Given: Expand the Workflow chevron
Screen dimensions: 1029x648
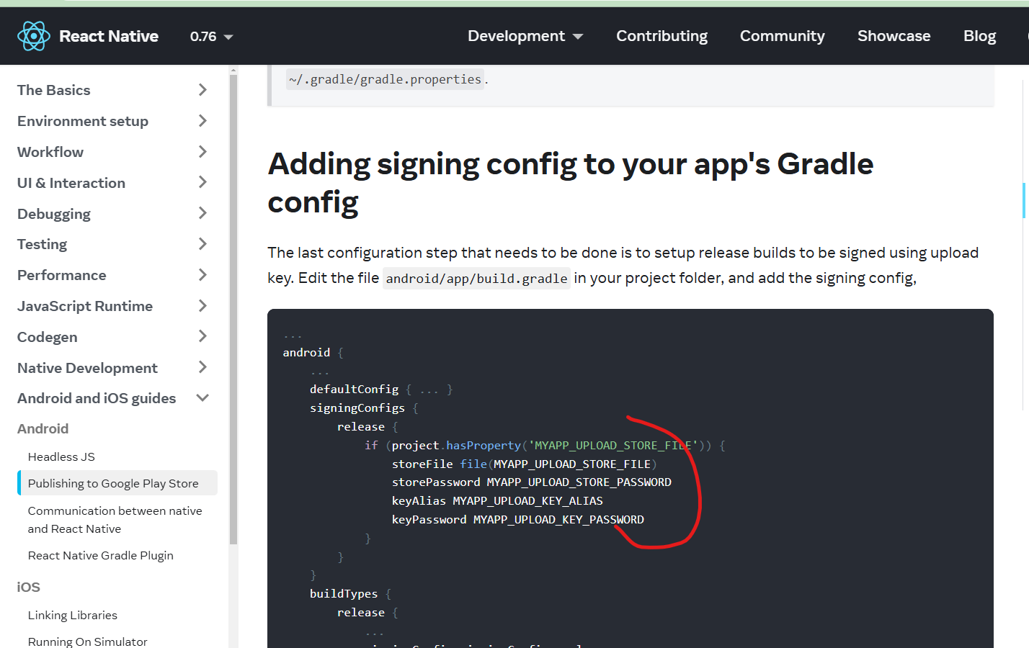Looking at the screenshot, I should pos(202,152).
